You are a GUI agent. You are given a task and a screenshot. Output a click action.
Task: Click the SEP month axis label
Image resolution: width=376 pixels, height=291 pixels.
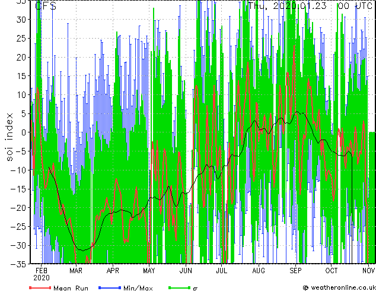pyautogui.click(x=295, y=271)
